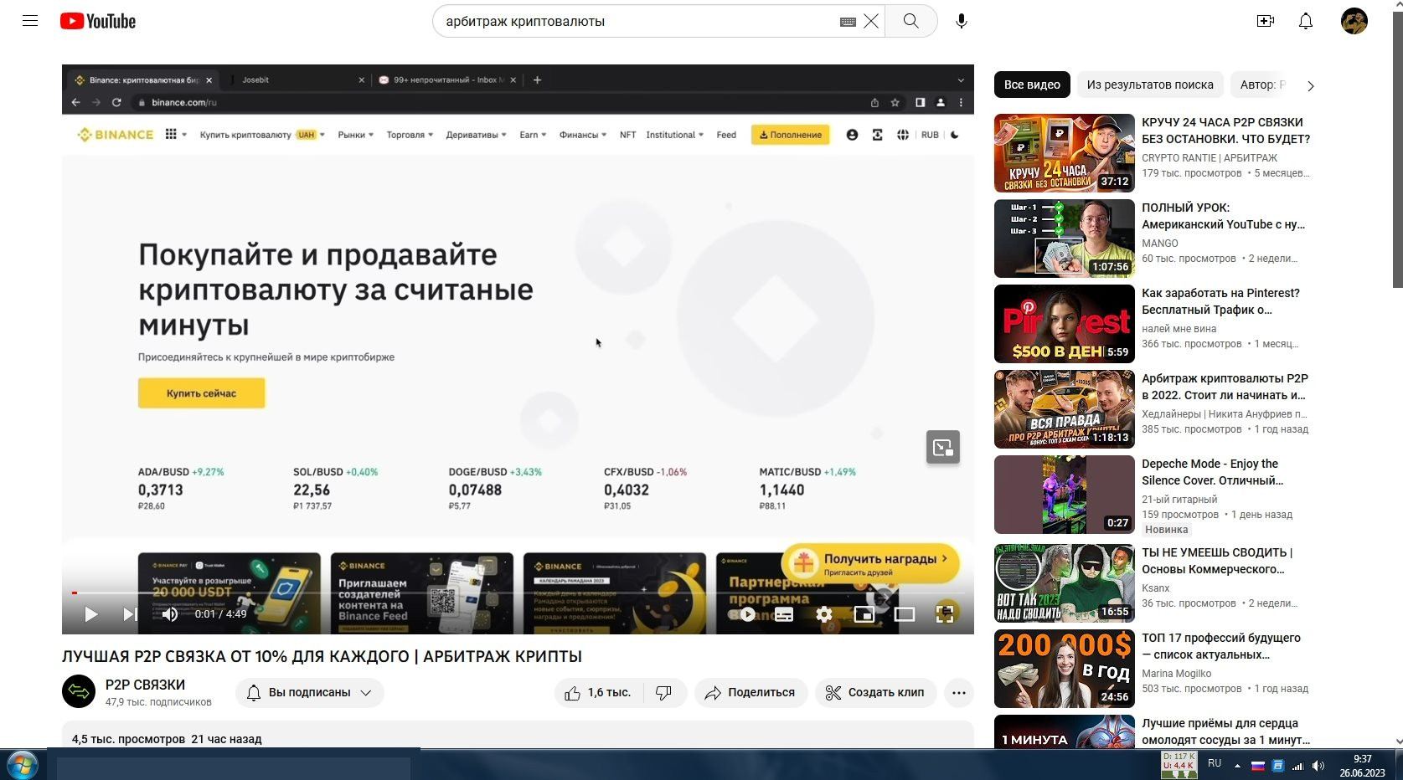Open the account avatar menu

click(x=1354, y=21)
